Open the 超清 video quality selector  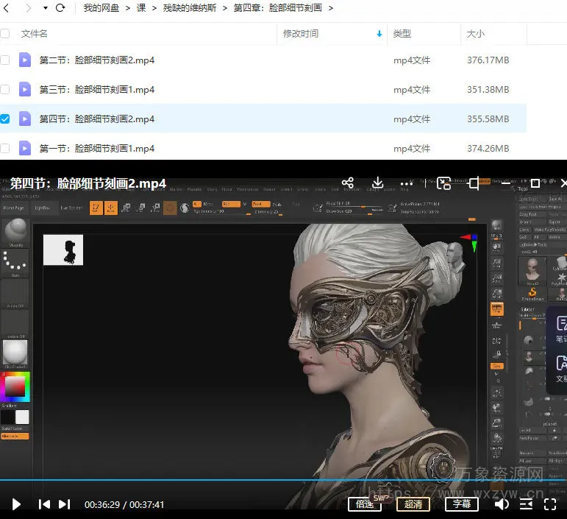[413, 504]
